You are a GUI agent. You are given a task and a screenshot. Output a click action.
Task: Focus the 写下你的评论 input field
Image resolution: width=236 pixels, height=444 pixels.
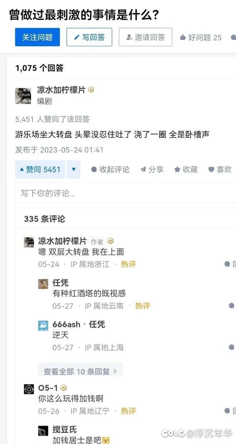pos(125,193)
